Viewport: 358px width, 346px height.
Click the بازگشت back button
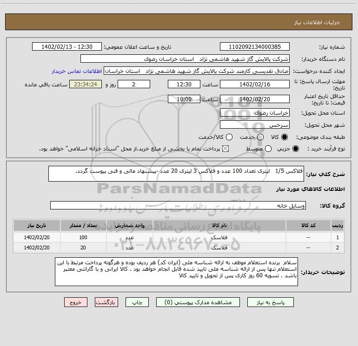tap(106, 302)
